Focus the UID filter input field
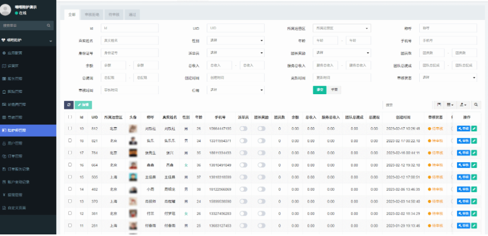The image size is (488, 236). pyautogui.click(x=236, y=28)
